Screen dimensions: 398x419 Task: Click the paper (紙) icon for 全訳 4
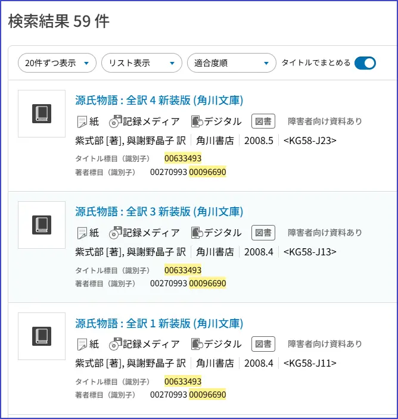pos(82,121)
